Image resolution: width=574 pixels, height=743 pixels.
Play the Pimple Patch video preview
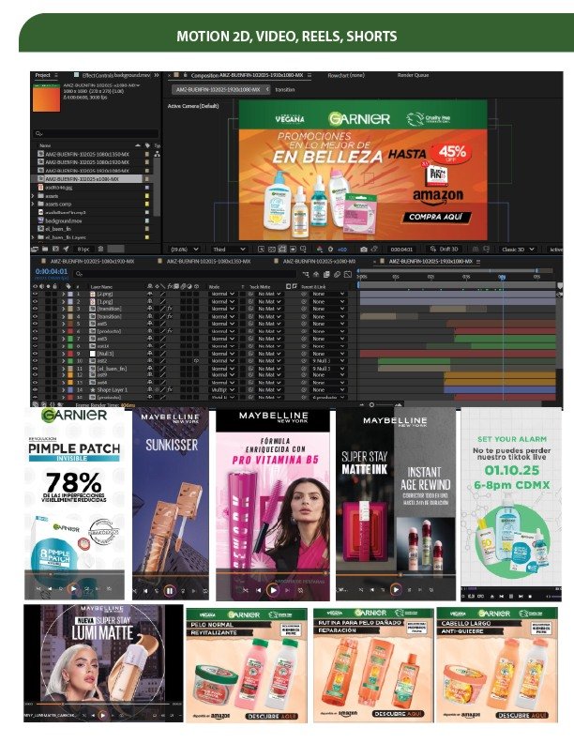73,588
